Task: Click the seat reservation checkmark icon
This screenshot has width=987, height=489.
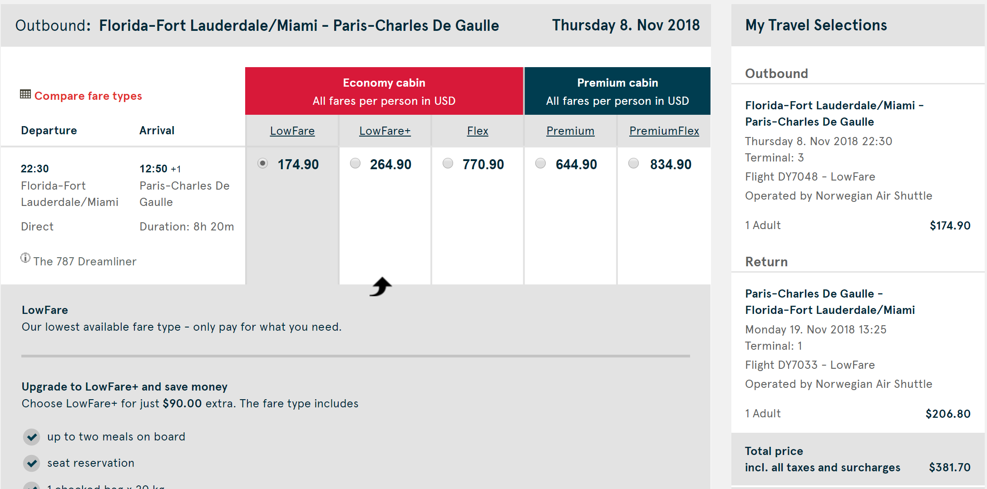Action: click(x=32, y=463)
